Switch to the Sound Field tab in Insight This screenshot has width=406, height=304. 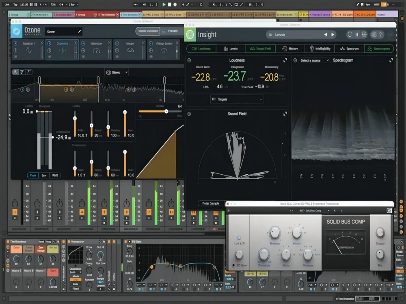click(261, 49)
